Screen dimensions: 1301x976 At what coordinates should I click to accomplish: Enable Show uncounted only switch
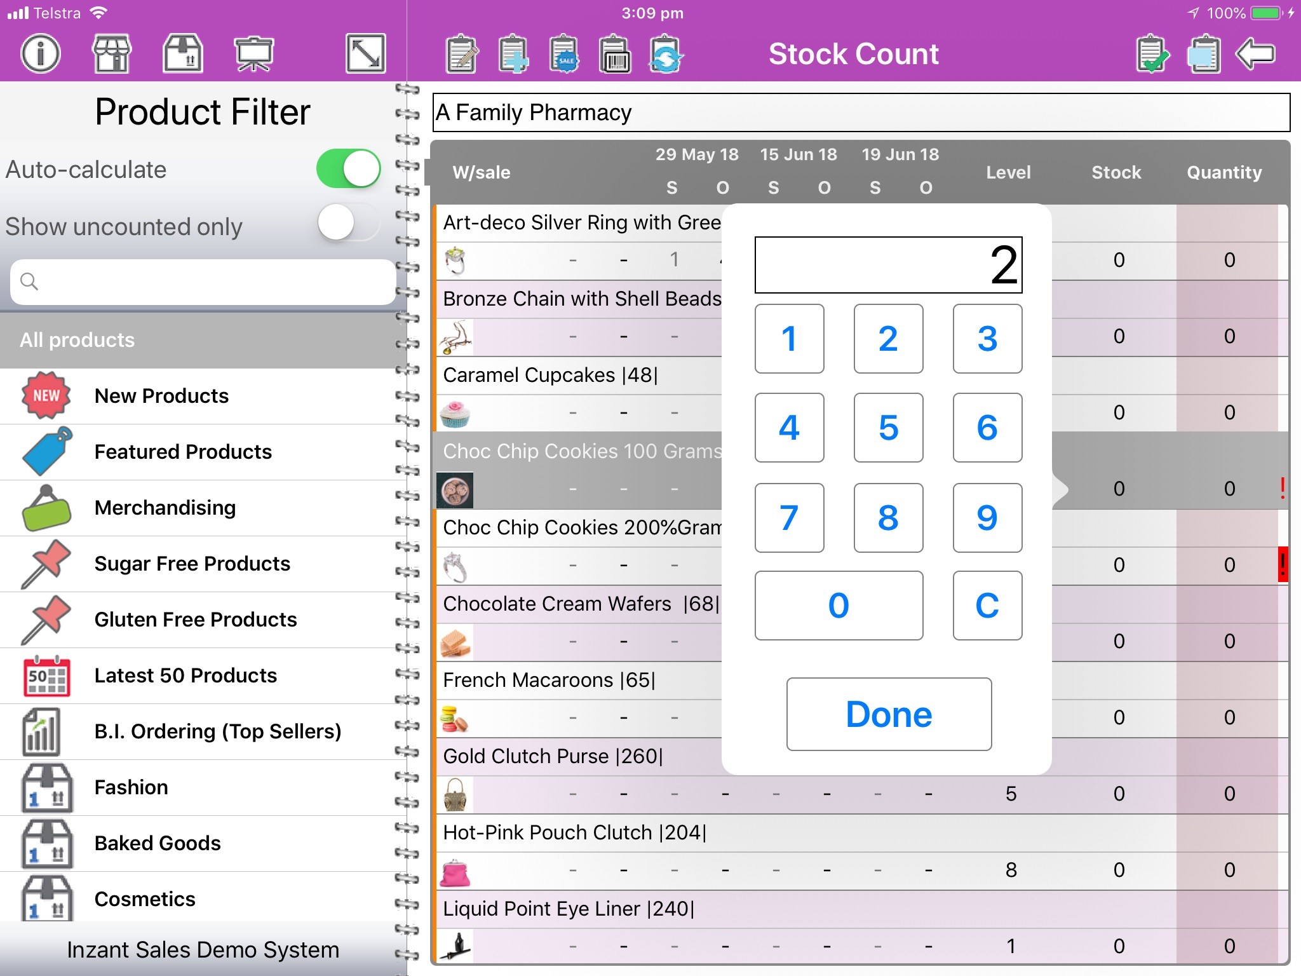click(x=348, y=223)
